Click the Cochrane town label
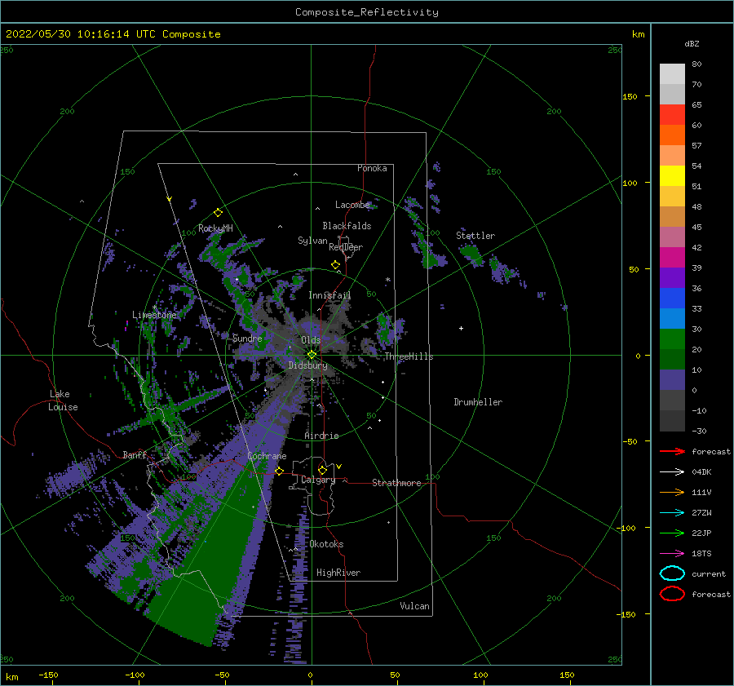 point(267,456)
